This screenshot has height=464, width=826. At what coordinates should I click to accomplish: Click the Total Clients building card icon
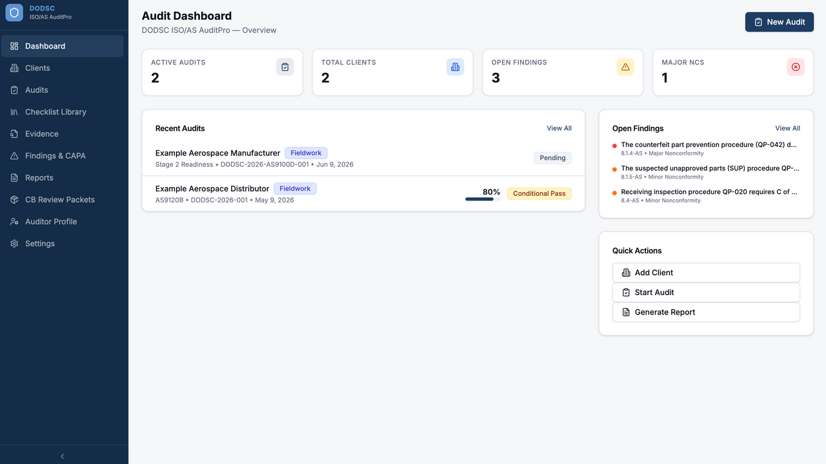click(x=455, y=67)
